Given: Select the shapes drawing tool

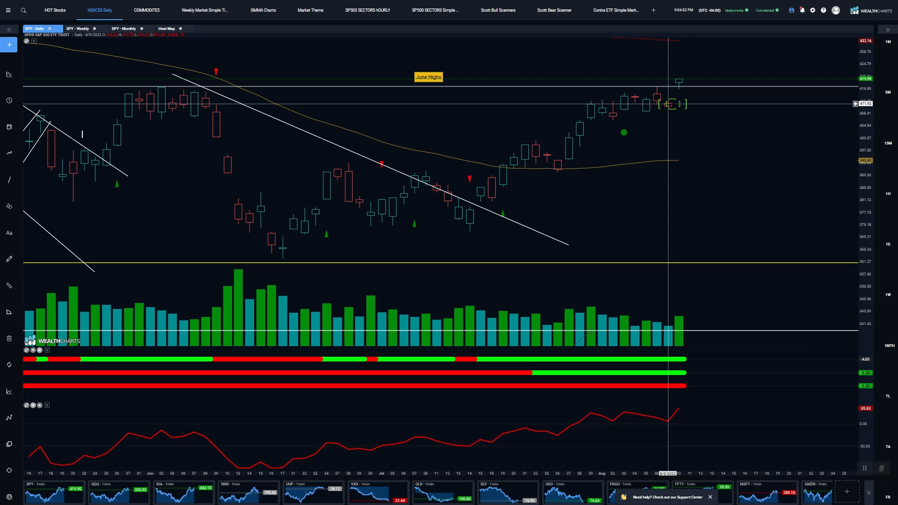Looking at the screenshot, I should point(9,206).
